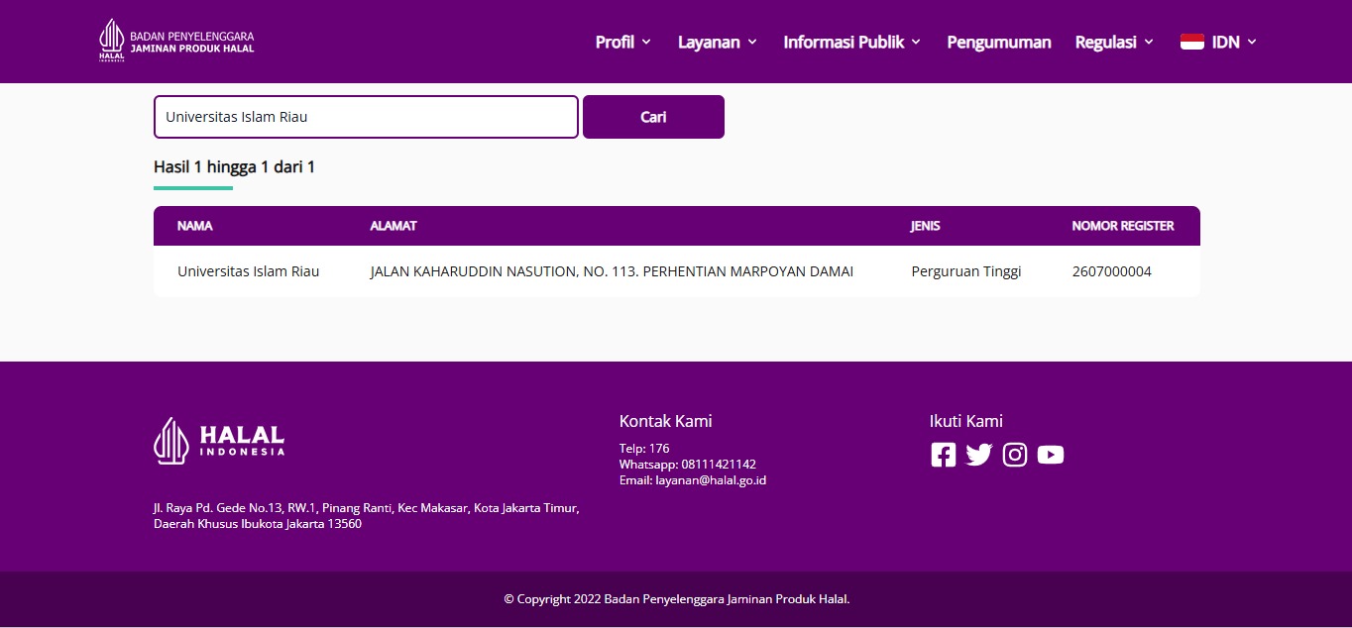The image size is (1352, 628).
Task: Click the Indonesian flag icon
Action: pos(1191,42)
